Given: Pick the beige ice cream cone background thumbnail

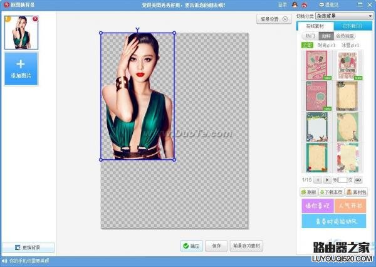Looking at the screenshot, I should tap(347, 65).
